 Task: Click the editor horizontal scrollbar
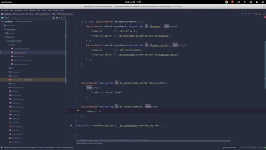click(153, 141)
